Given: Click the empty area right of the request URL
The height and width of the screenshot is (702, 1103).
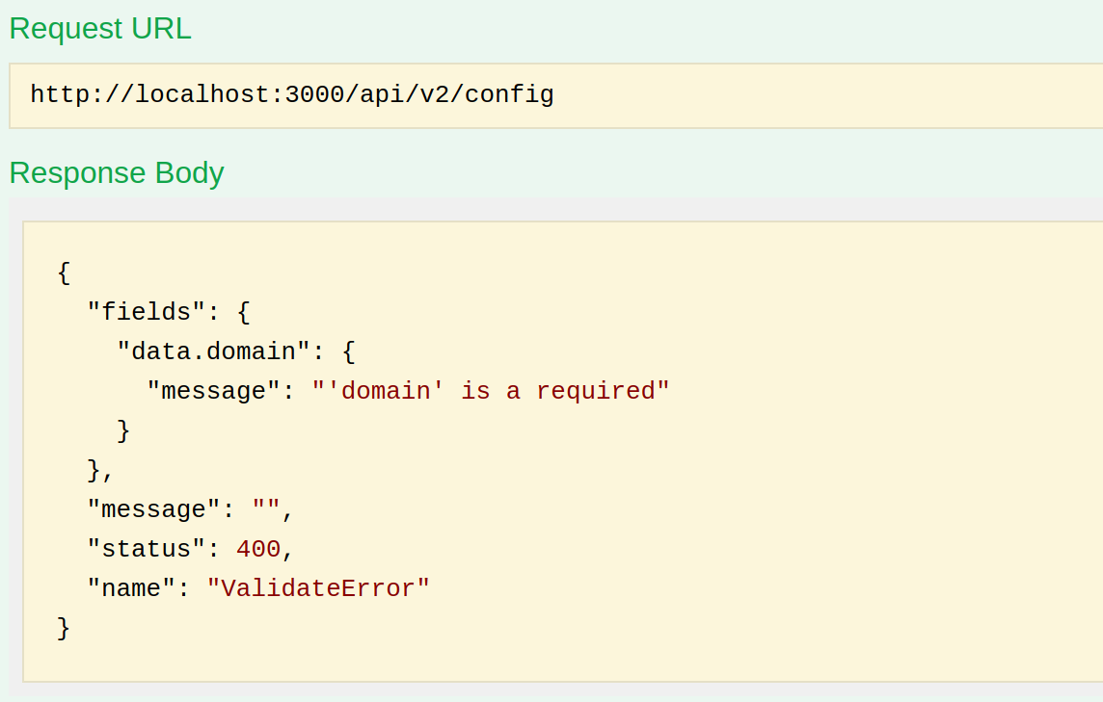Looking at the screenshot, I should pyautogui.click(x=820, y=94).
